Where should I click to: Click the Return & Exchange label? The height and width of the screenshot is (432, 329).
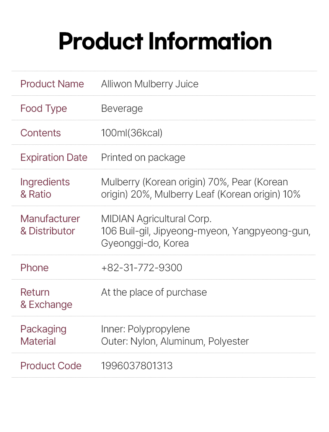(x=46, y=298)
